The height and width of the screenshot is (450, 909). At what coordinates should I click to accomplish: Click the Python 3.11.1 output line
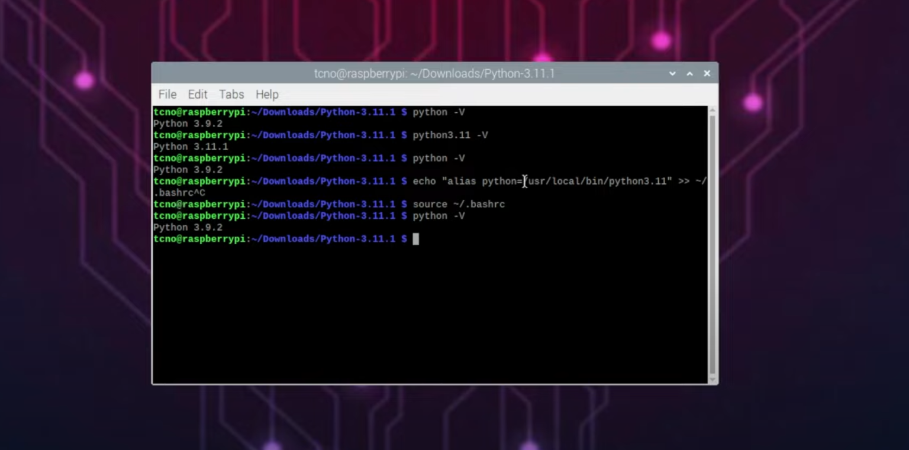click(x=191, y=146)
